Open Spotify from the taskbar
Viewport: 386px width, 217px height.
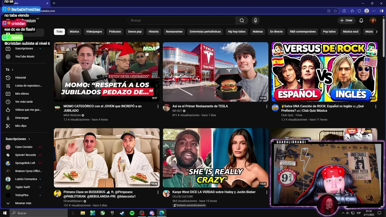[x=132, y=213]
